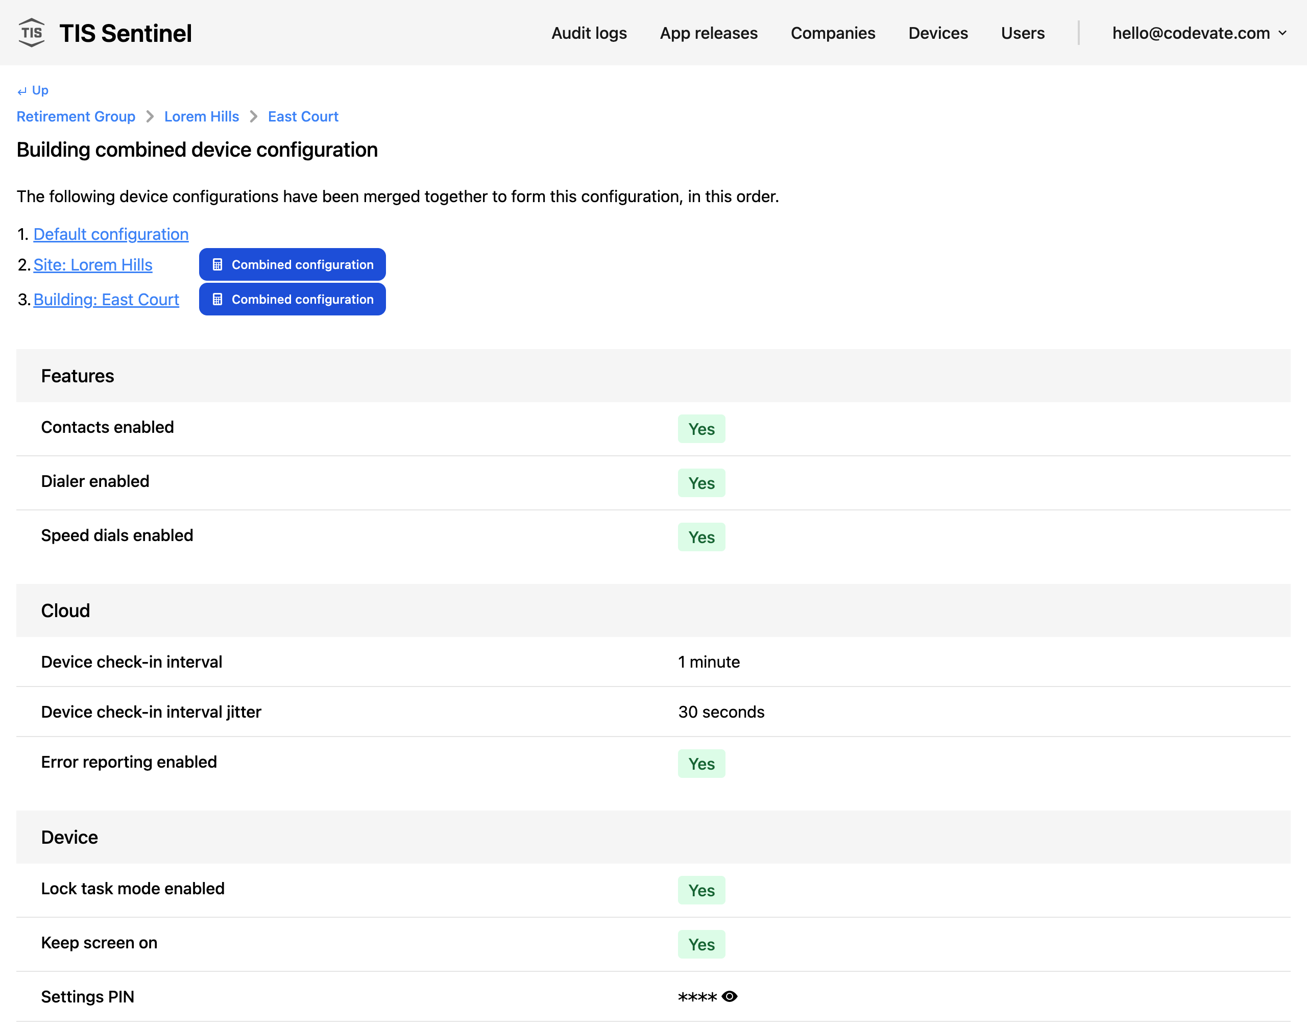This screenshot has height=1029, width=1307.
Task: Click the 'Settings PIN' label
Action: coord(87,997)
